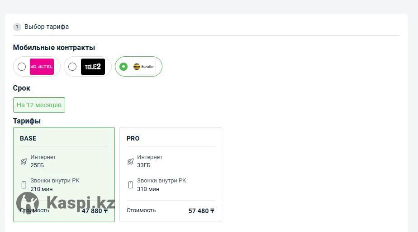
Task: Select the BASE tariff card title
Action: pos(28,138)
